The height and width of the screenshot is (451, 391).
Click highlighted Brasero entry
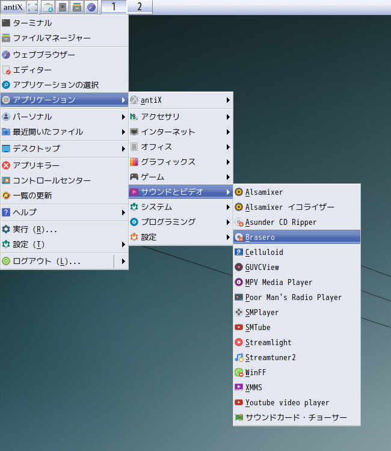click(x=297, y=237)
